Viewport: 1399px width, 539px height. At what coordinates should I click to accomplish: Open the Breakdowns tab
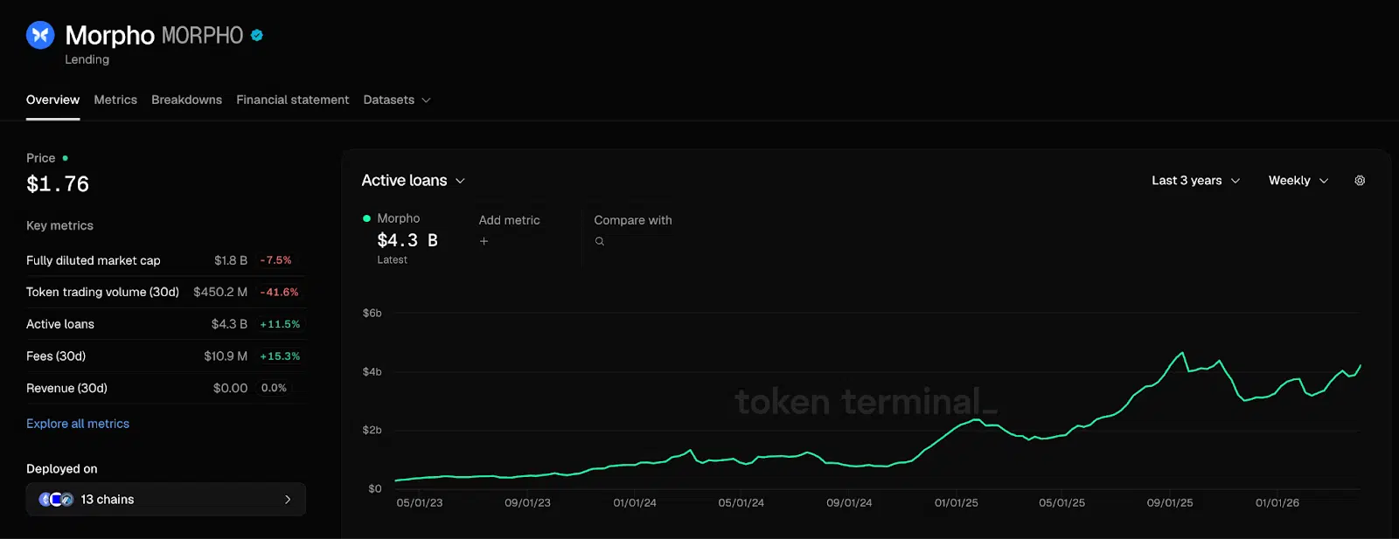pyautogui.click(x=186, y=100)
